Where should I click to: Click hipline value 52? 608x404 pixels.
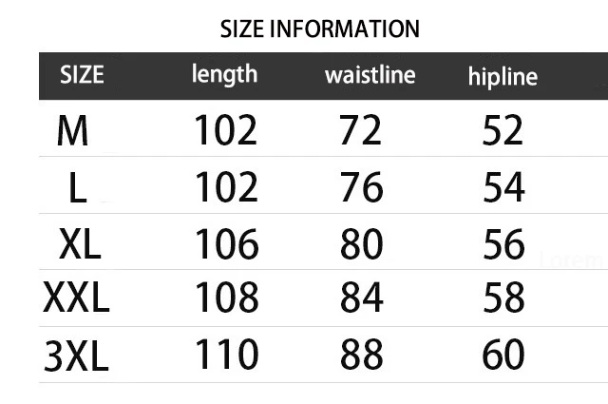click(x=503, y=131)
